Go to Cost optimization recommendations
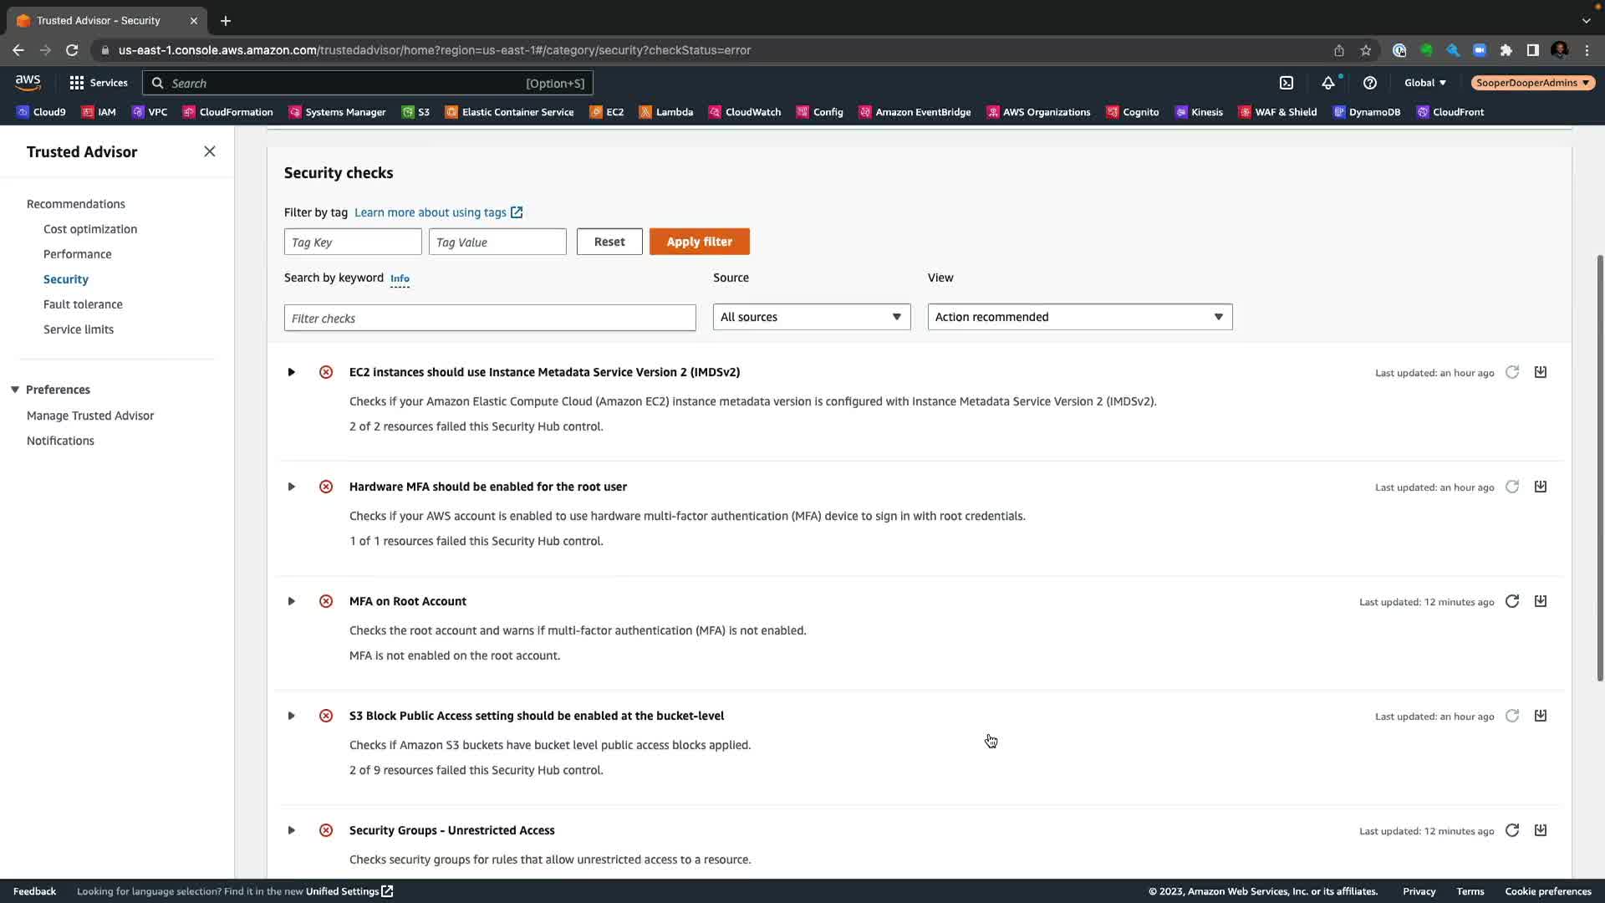This screenshot has height=903, width=1605. (90, 229)
